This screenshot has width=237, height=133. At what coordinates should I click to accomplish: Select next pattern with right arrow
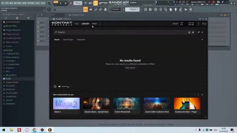click(141, 10)
